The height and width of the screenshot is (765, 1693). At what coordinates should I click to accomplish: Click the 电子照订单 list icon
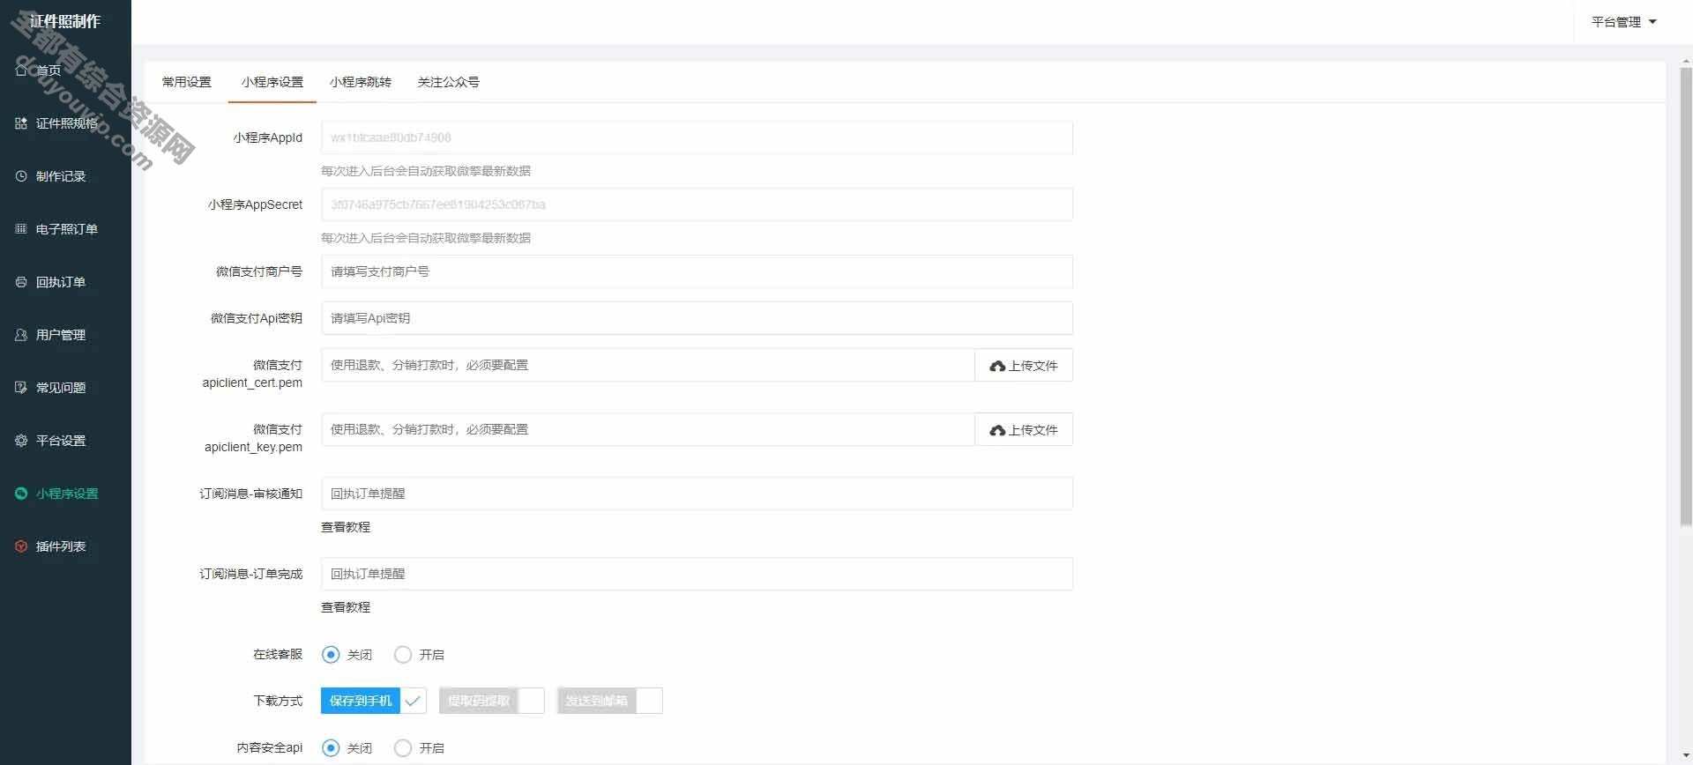tap(21, 229)
